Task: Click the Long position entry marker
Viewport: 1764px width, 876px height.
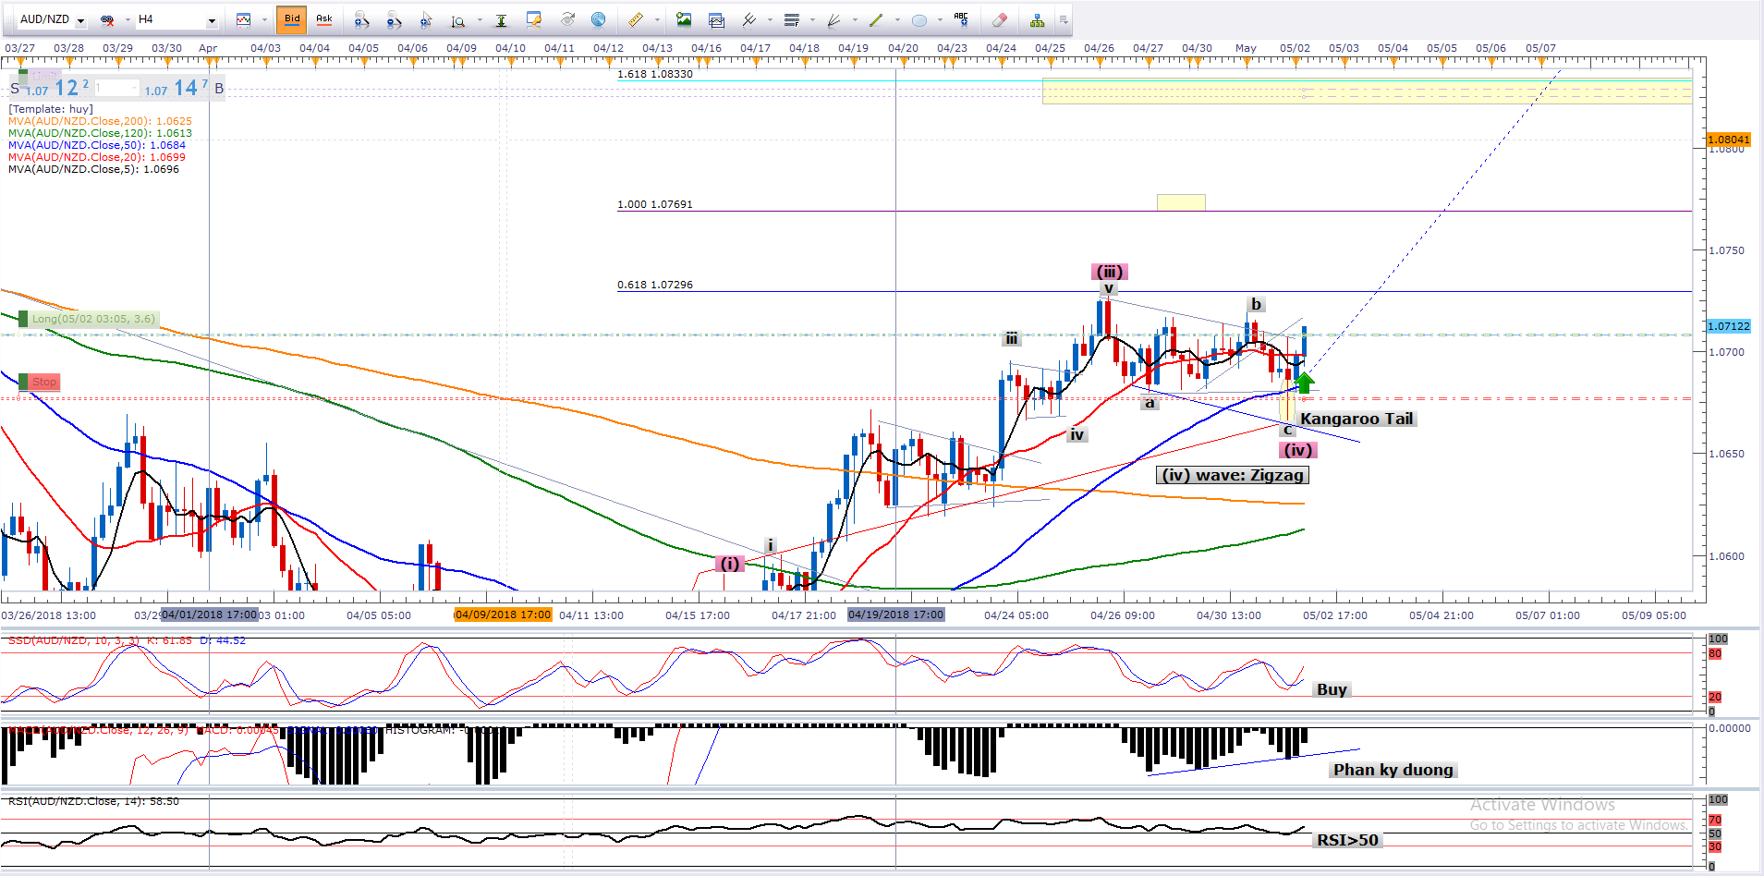Action: click(x=92, y=319)
